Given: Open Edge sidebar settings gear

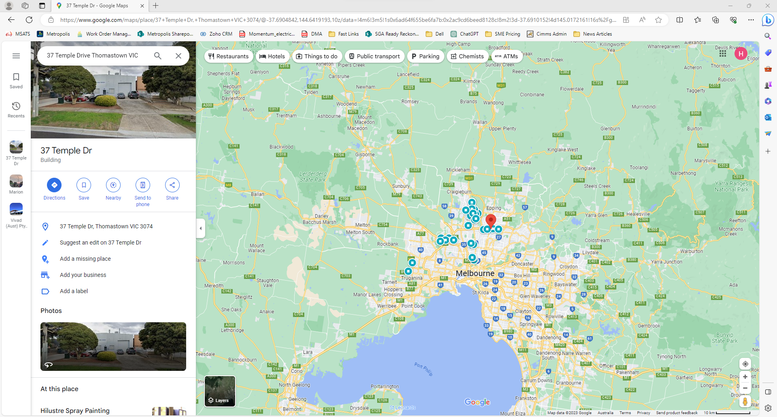Looking at the screenshot, I should tap(768, 408).
